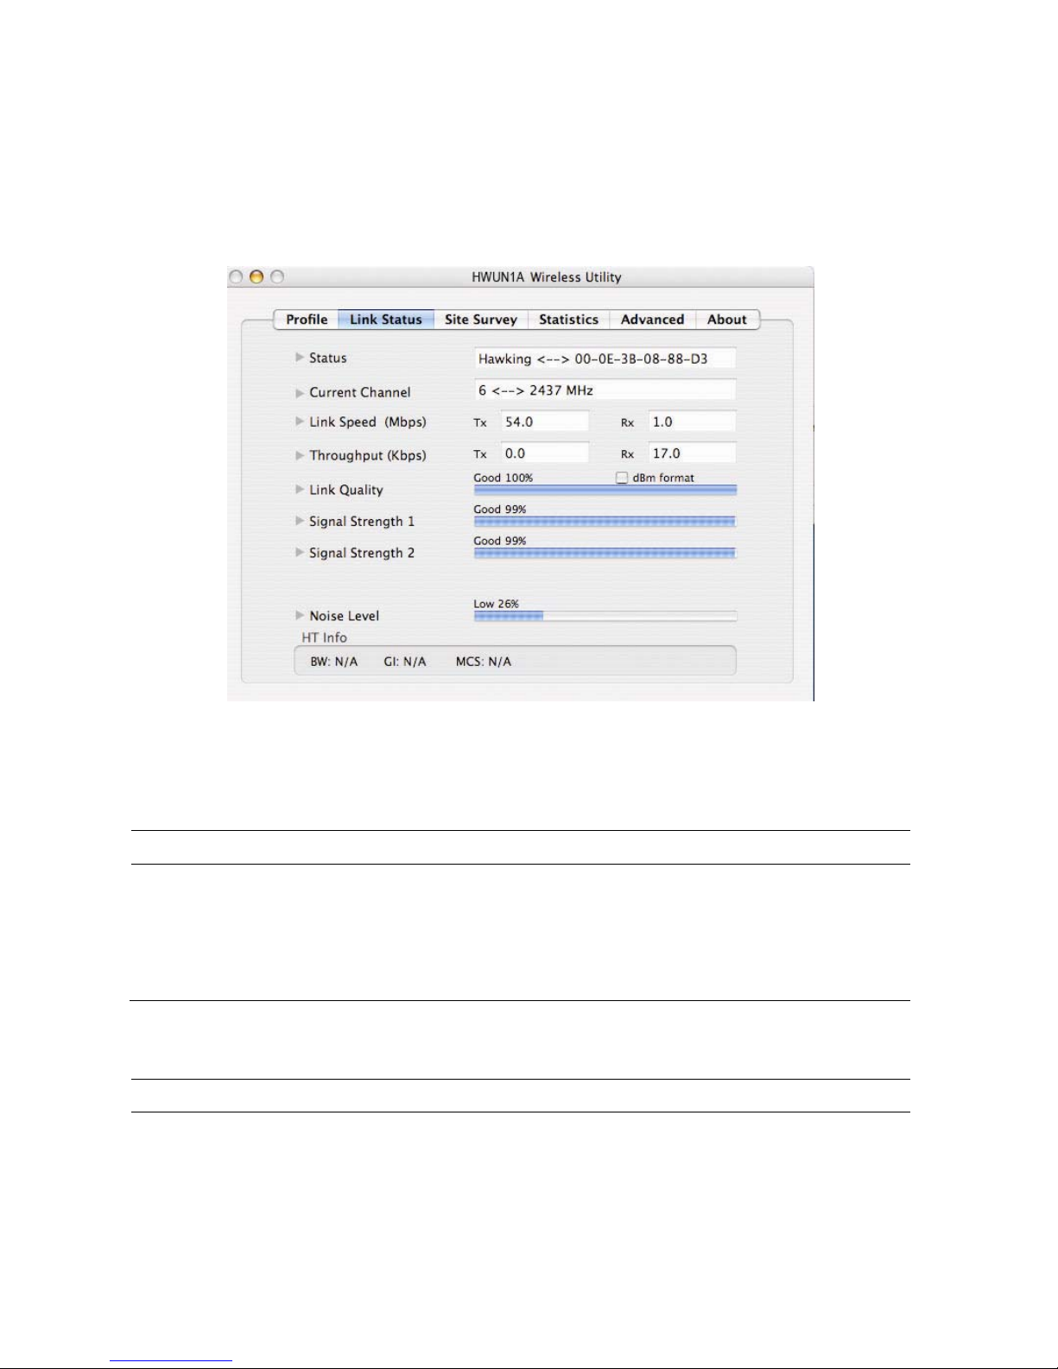Click the "MCS: N/A" value
1058x1369 pixels.
[484, 662]
